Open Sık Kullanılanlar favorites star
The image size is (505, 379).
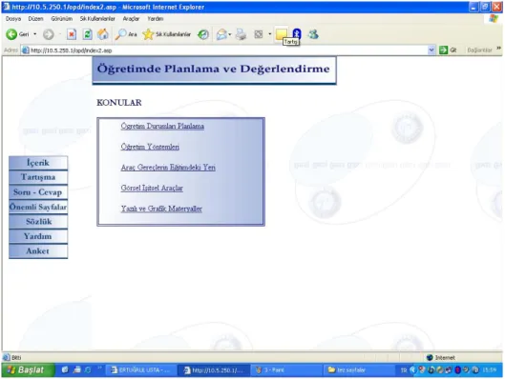(166, 34)
